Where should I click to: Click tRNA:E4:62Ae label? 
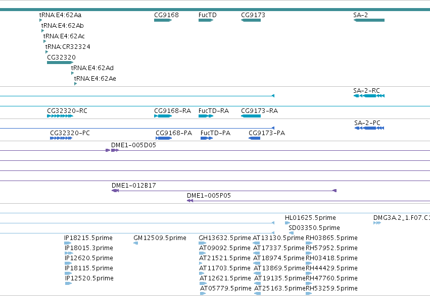pyautogui.click(x=95, y=79)
